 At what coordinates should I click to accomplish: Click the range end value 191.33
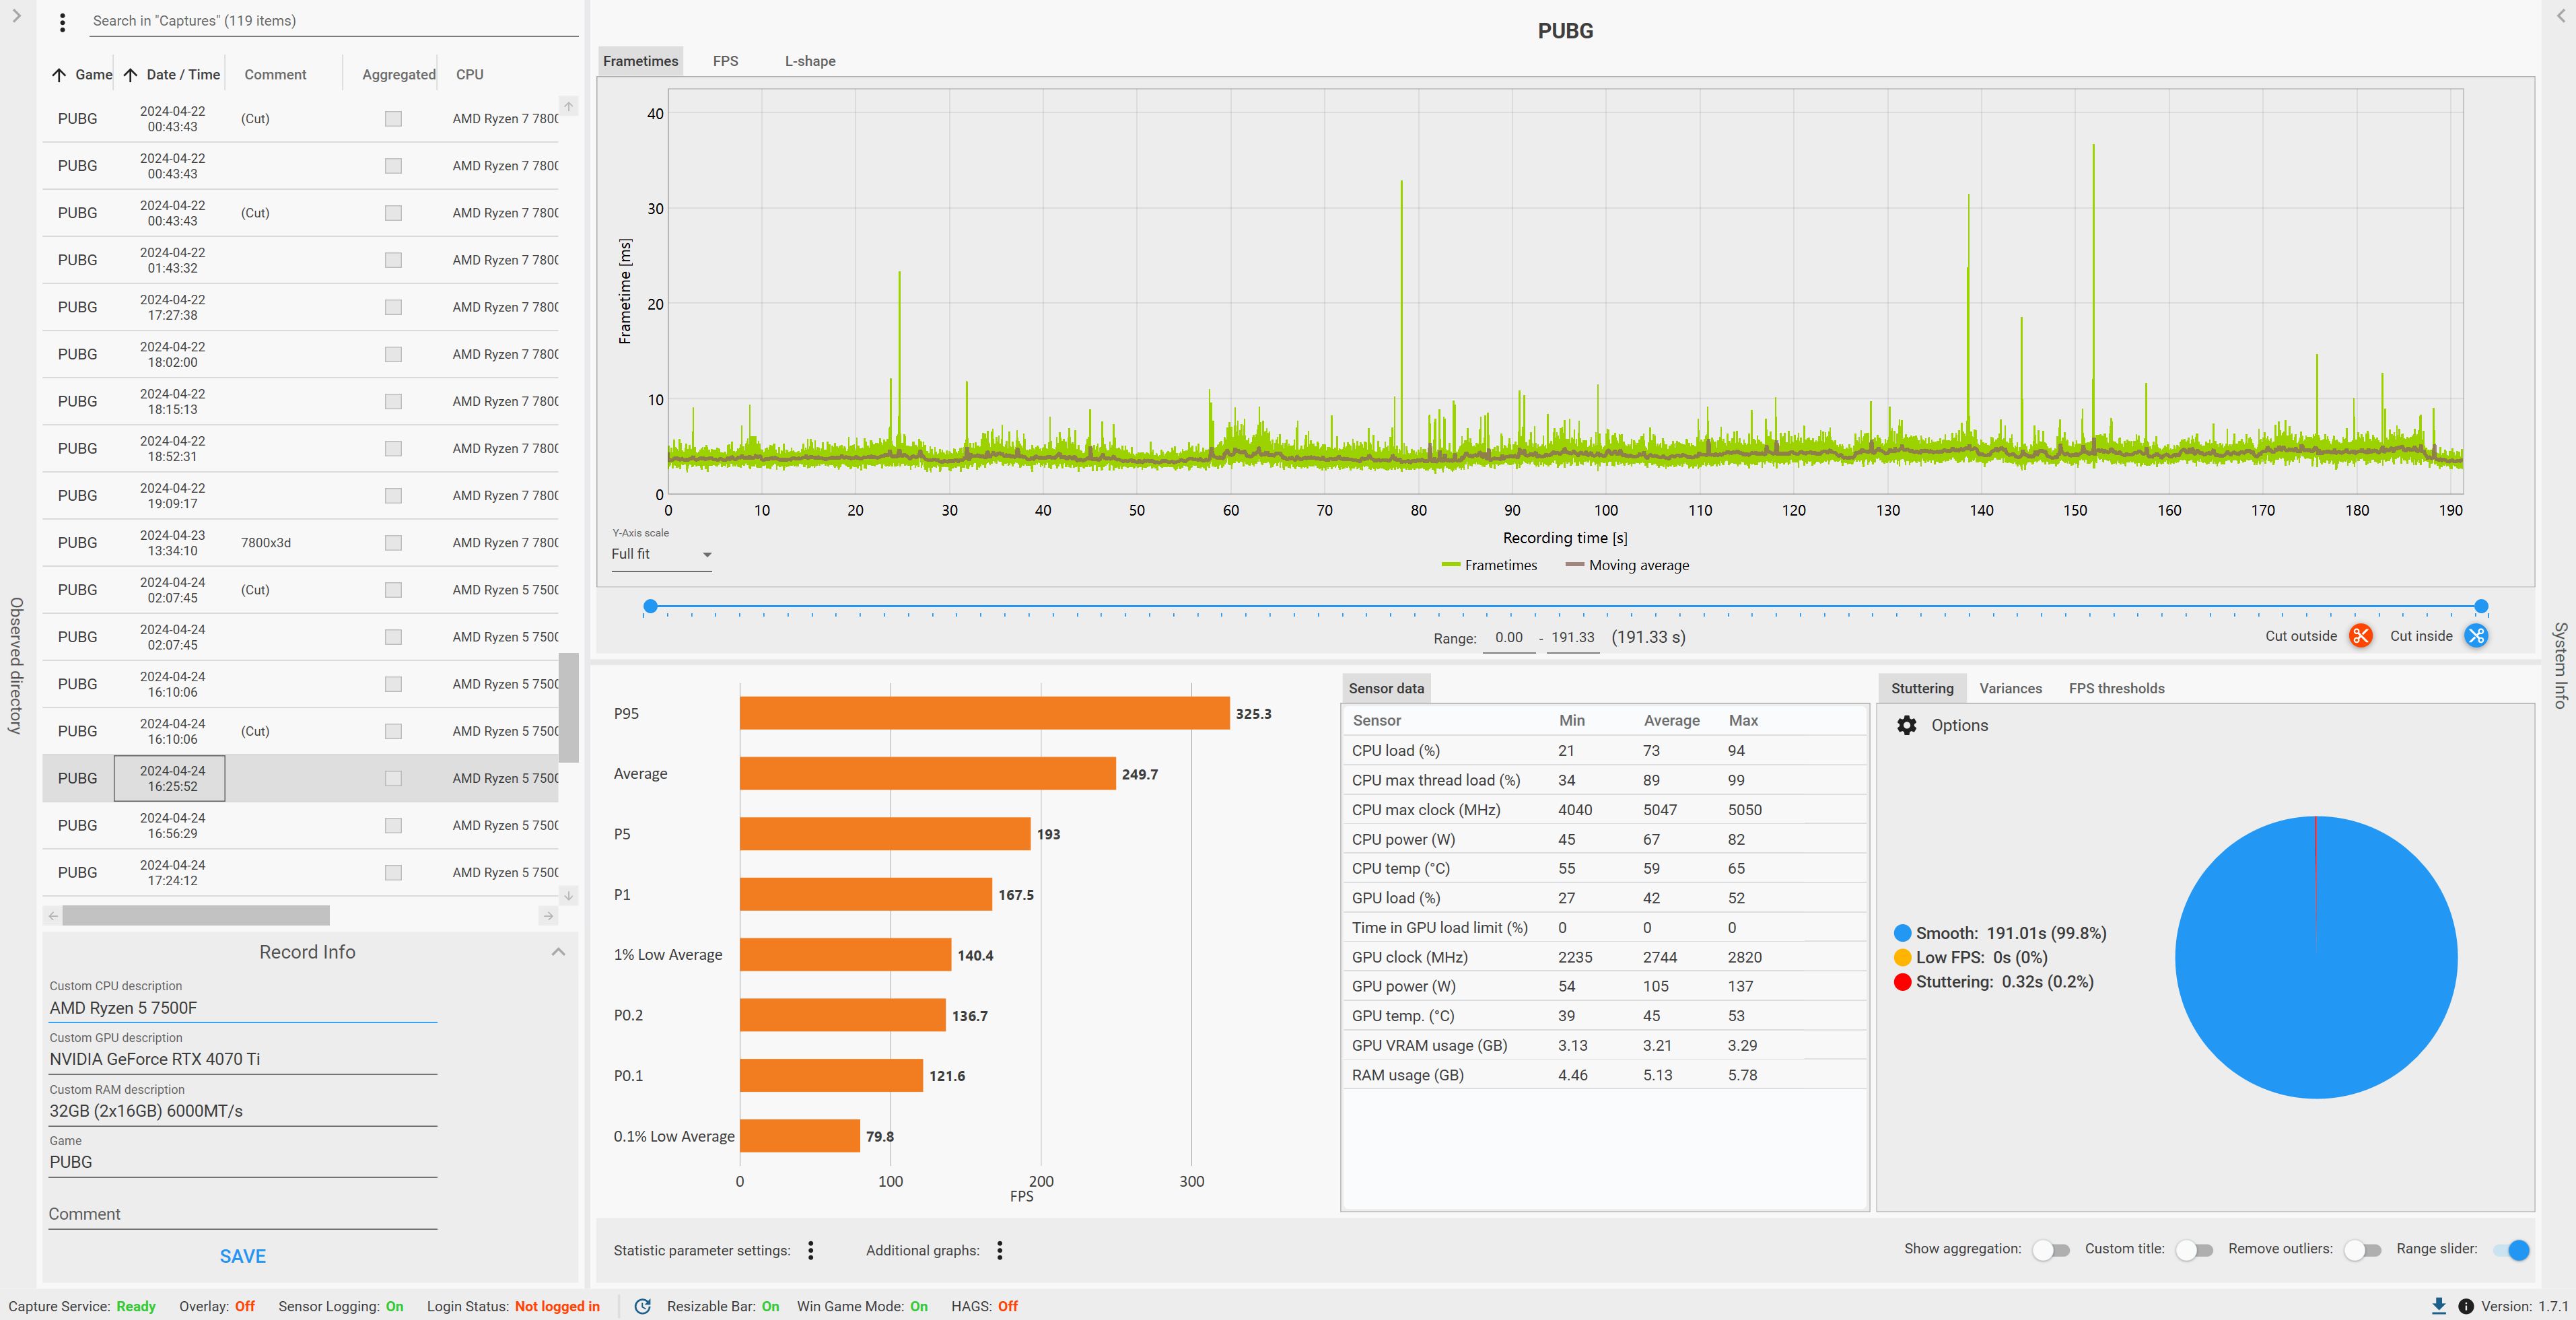pyautogui.click(x=1573, y=637)
